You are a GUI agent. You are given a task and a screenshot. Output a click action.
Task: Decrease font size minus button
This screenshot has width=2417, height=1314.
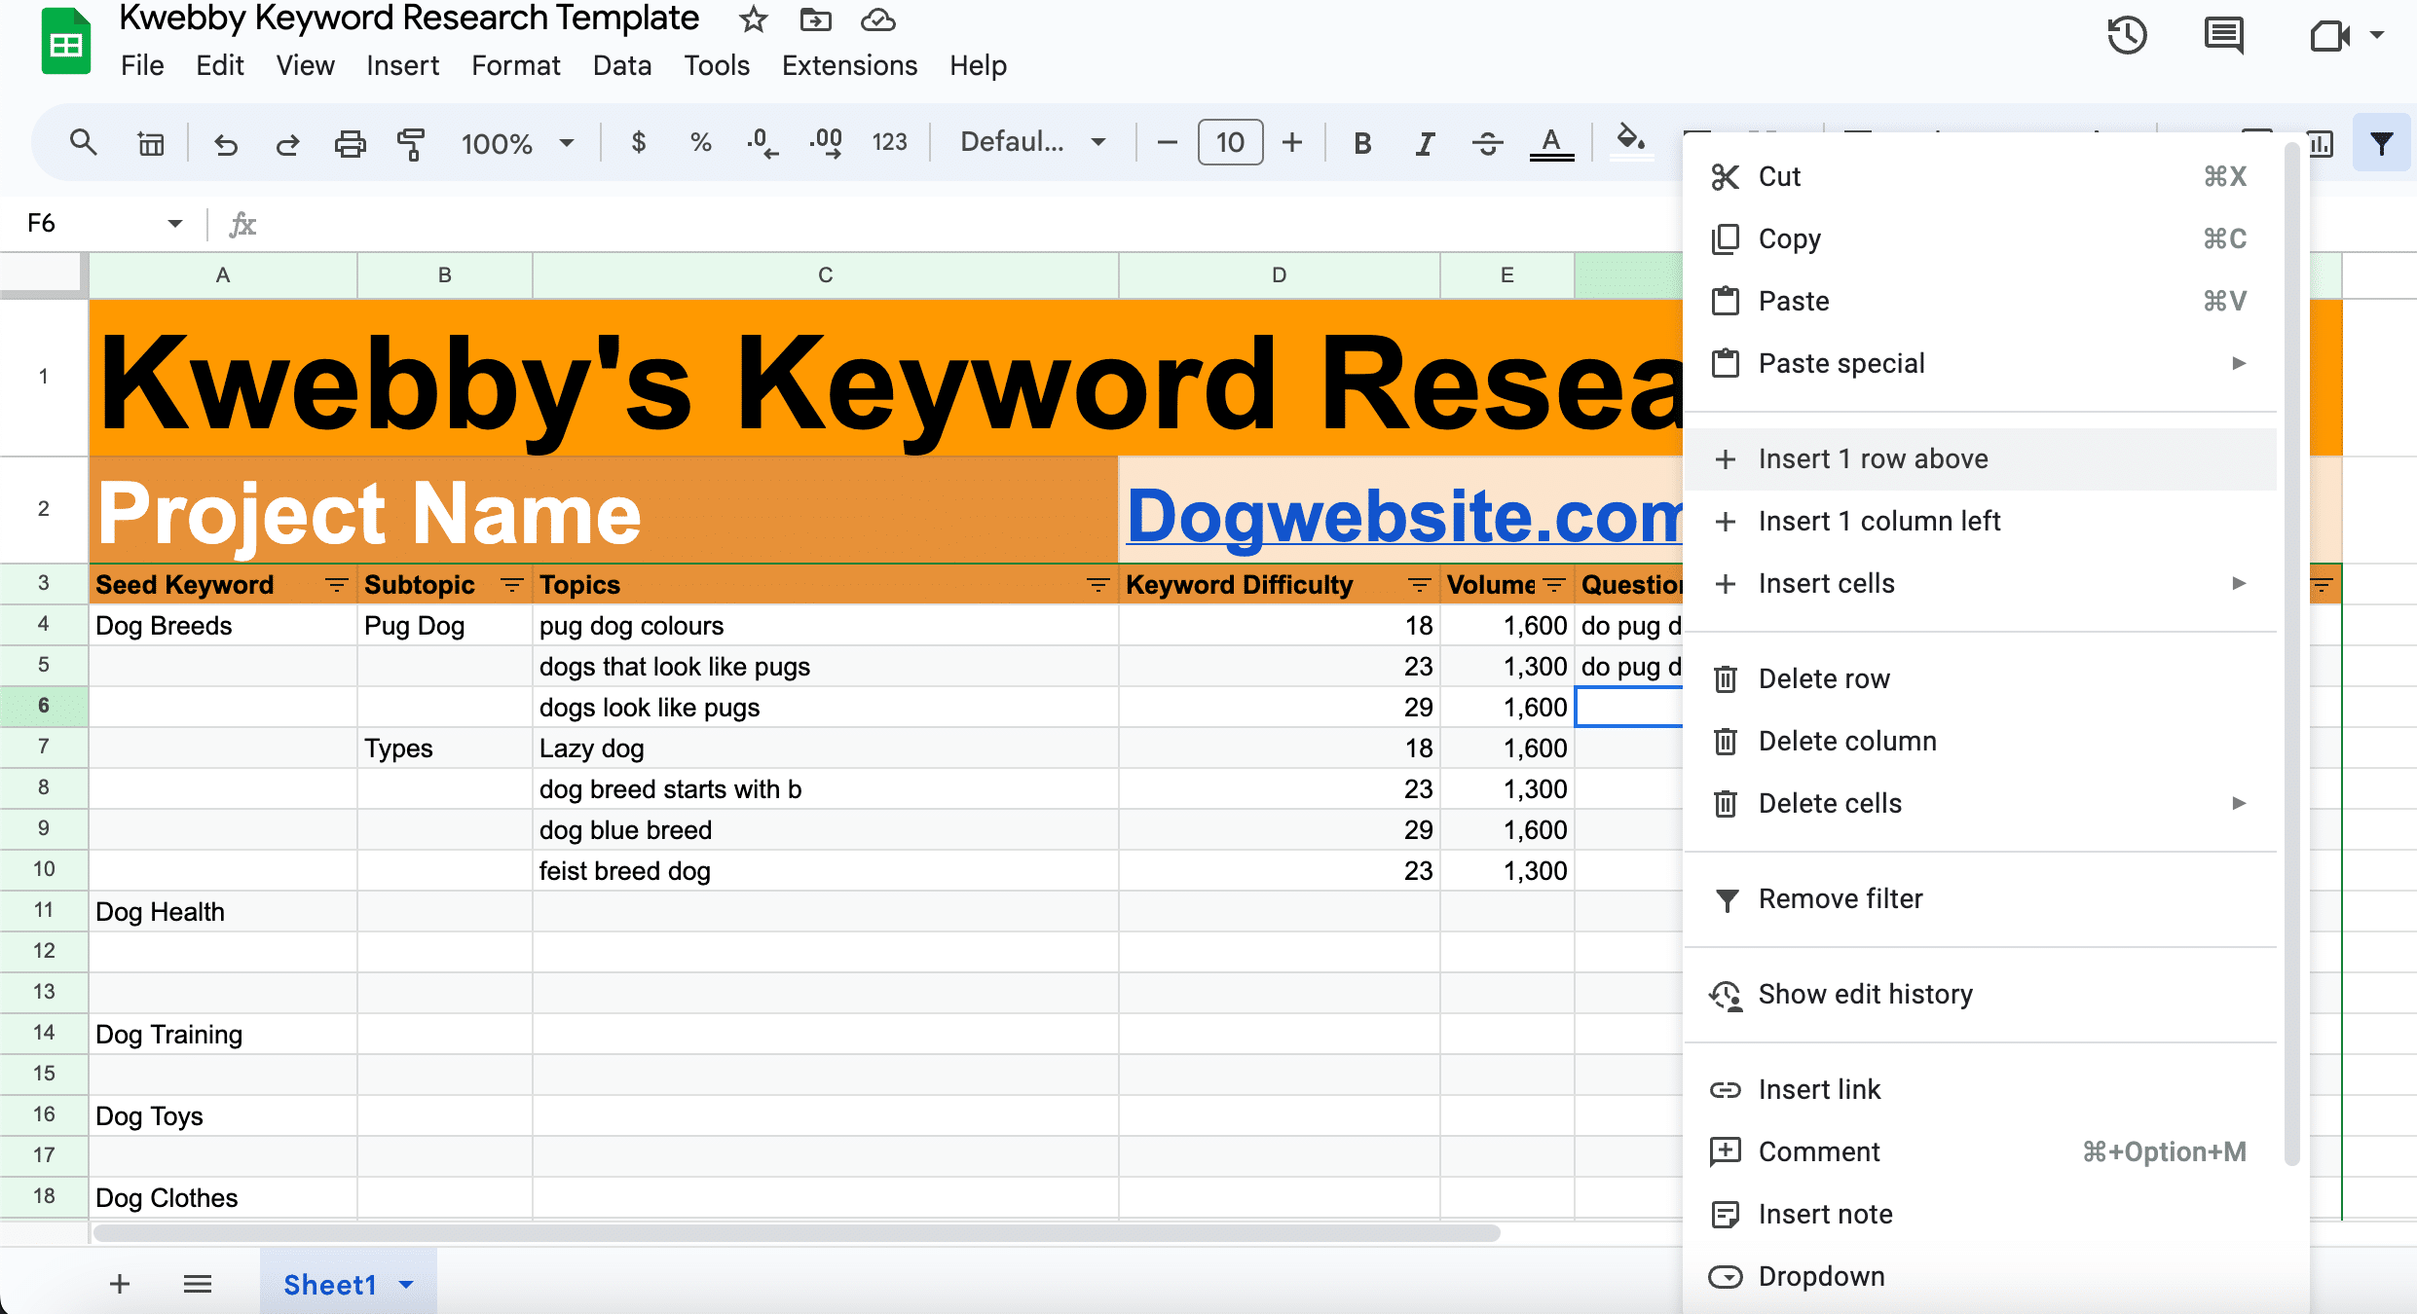(1167, 143)
